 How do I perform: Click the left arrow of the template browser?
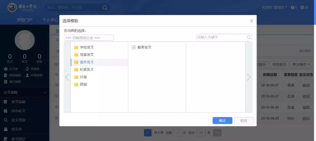67,77
